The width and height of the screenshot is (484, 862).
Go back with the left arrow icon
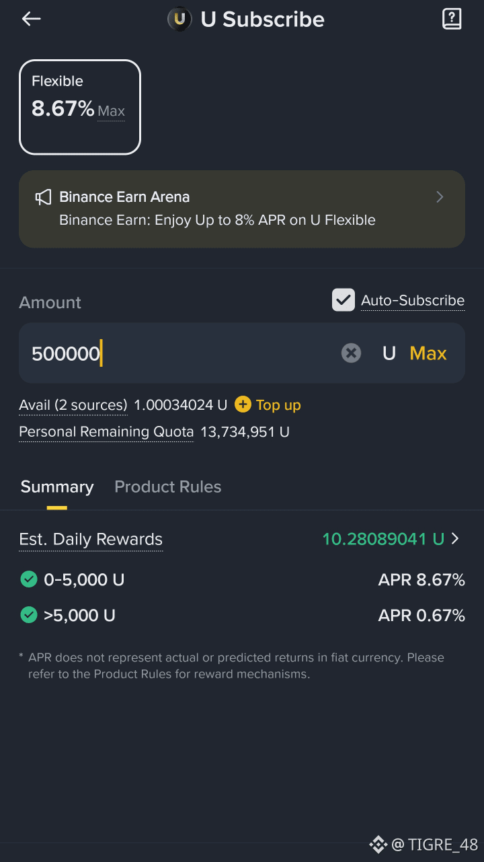point(32,19)
